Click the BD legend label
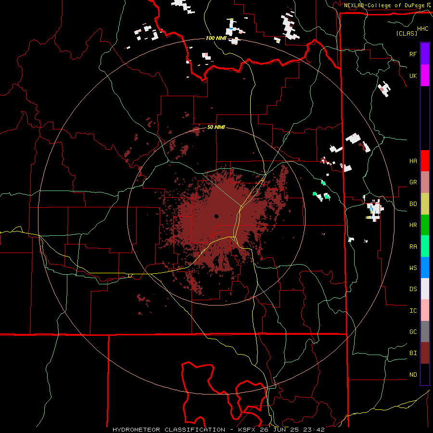This screenshot has width=433, height=433. click(x=413, y=204)
